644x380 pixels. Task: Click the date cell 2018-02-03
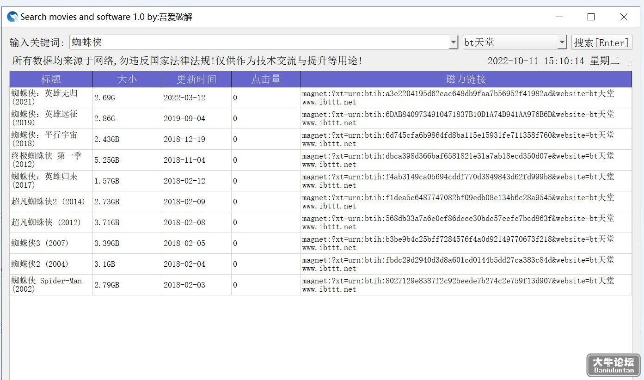196,285
